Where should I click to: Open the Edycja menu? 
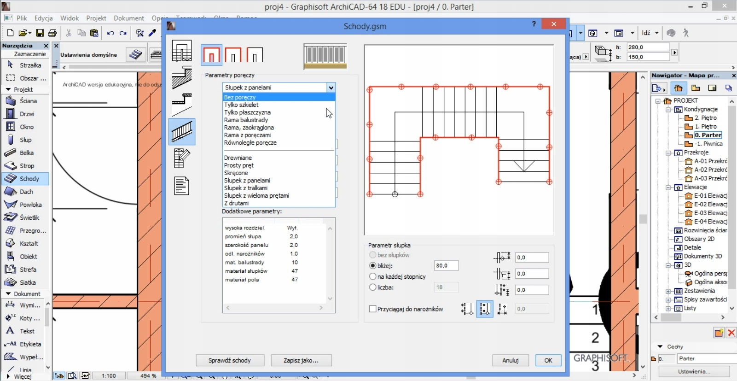click(44, 18)
